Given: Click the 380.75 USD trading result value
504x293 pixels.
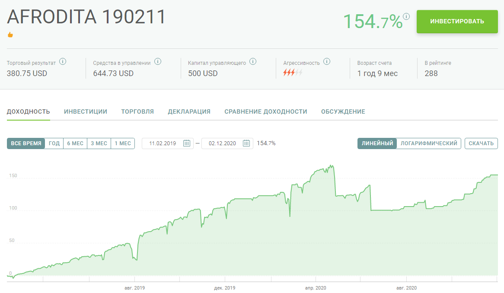Looking at the screenshot, I should pos(27,73).
